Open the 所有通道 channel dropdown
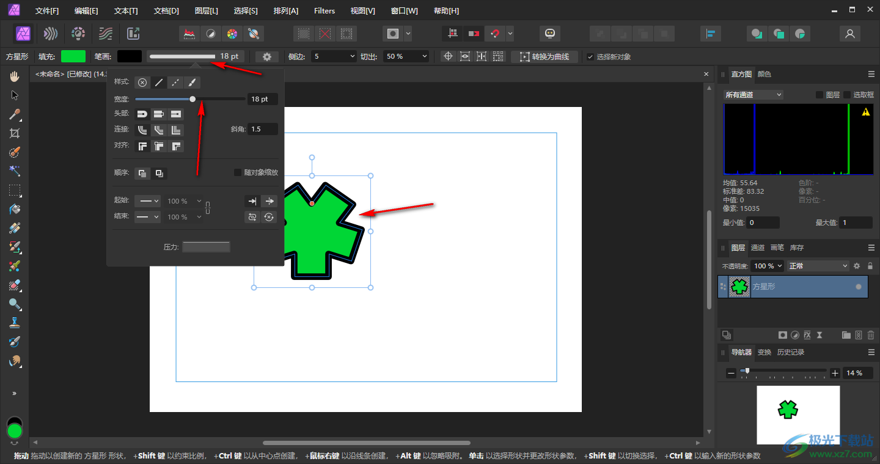880x464 pixels. (x=753, y=95)
